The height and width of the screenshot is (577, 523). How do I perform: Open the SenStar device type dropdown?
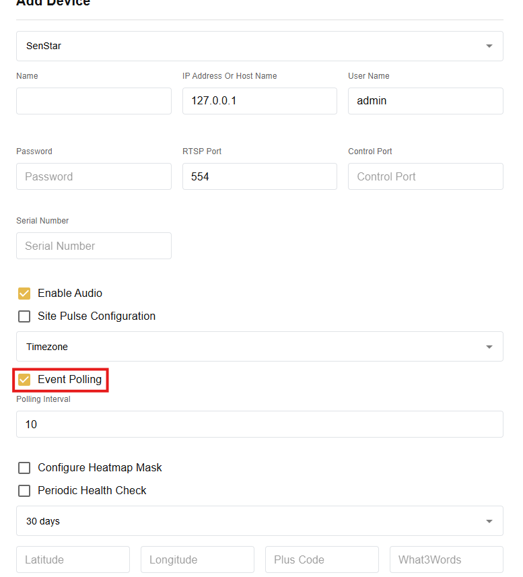259,46
